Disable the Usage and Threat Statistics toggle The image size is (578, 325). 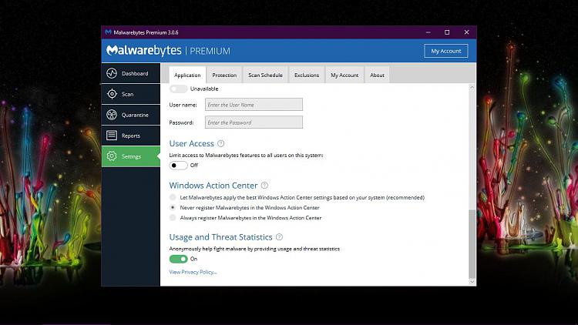(x=179, y=259)
